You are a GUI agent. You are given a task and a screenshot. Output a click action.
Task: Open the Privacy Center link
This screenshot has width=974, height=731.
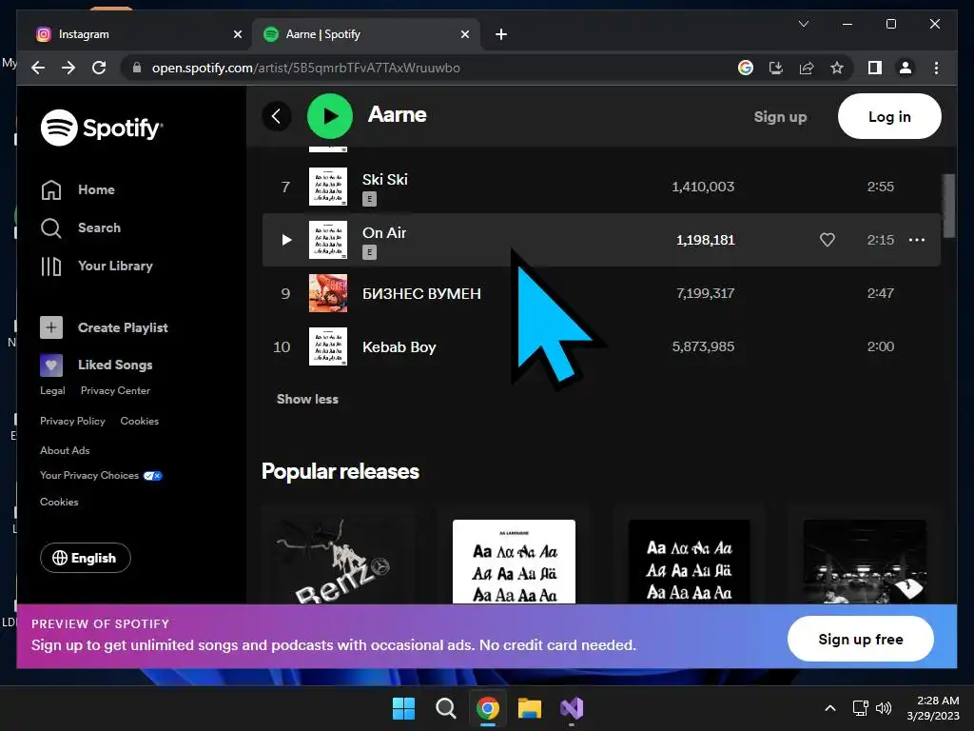(115, 391)
